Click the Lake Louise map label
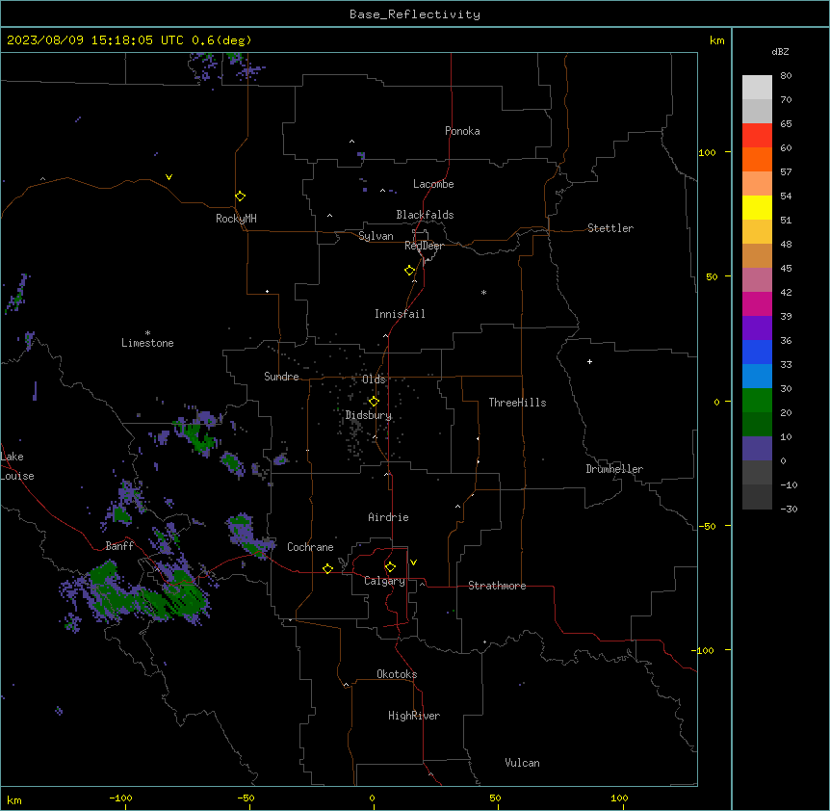 tap(17, 466)
